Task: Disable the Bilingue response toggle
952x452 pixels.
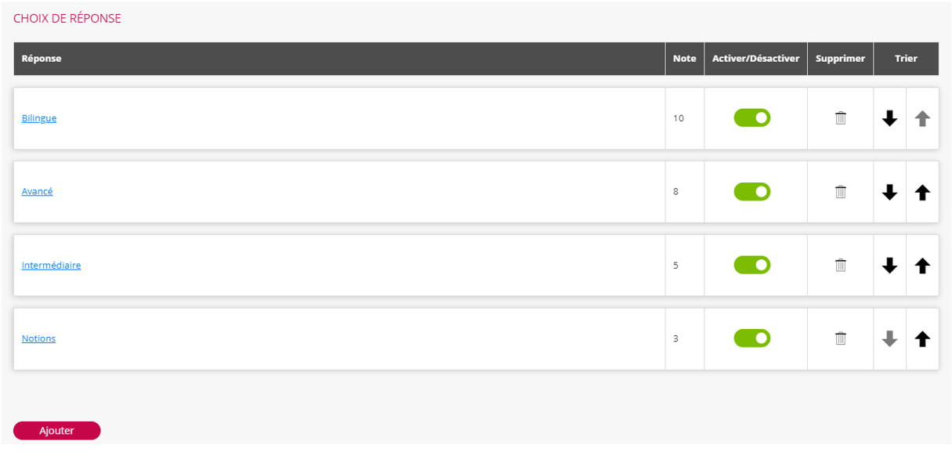Action: (x=751, y=118)
